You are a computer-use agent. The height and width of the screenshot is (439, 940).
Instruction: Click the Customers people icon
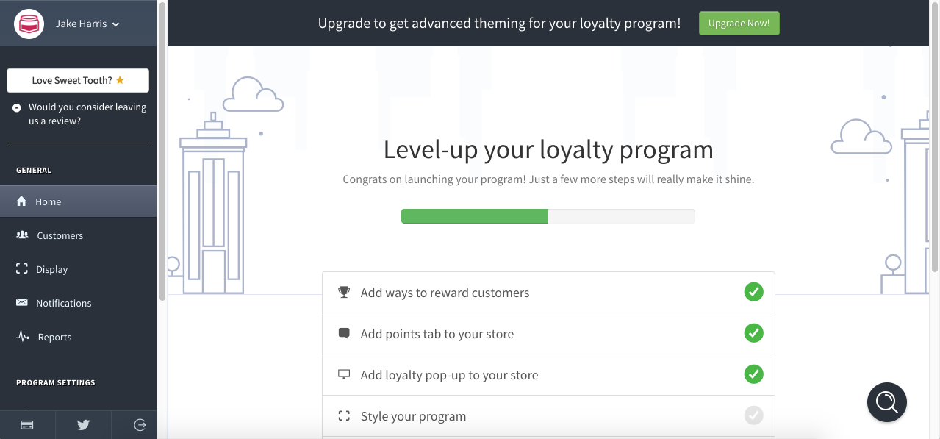pos(22,235)
